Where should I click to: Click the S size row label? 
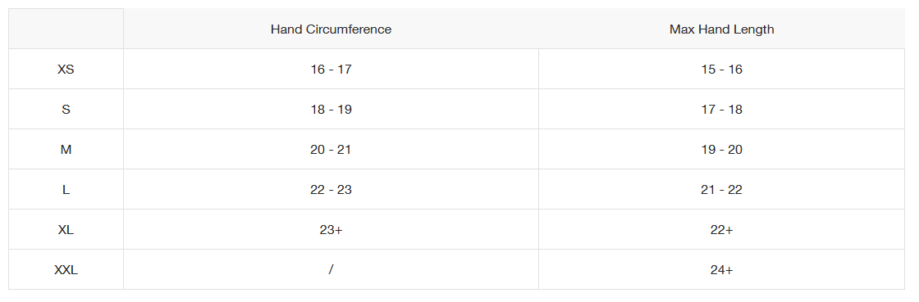tap(66, 109)
